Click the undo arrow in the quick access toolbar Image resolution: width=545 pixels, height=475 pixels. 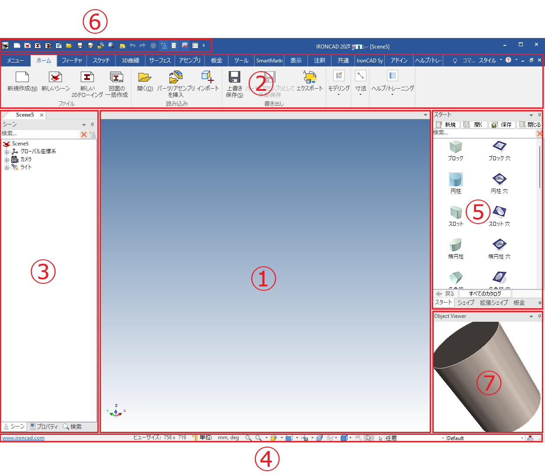132,45
